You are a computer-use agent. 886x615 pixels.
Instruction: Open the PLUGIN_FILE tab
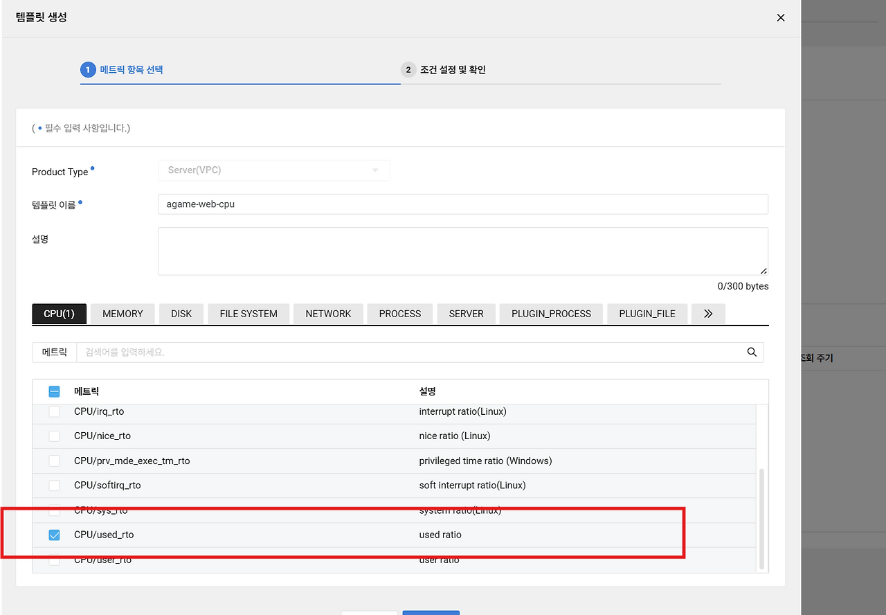[647, 314]
